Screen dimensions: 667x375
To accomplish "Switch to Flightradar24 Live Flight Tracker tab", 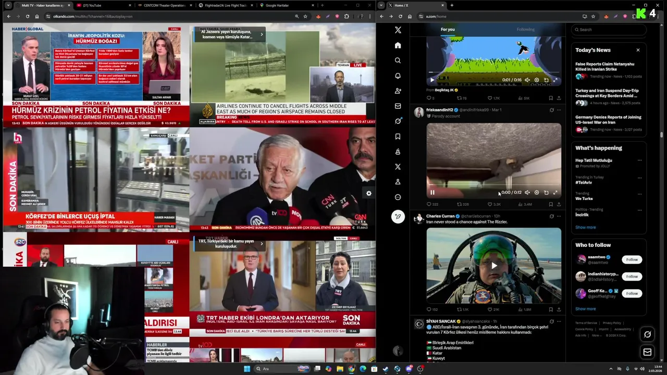I will tap(226, 5).
